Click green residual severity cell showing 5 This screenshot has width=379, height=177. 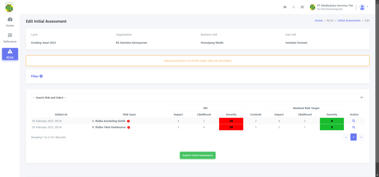(332, 127)
